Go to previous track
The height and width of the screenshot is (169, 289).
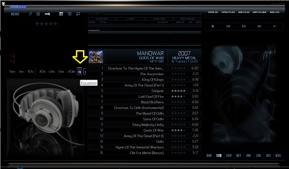228,26
